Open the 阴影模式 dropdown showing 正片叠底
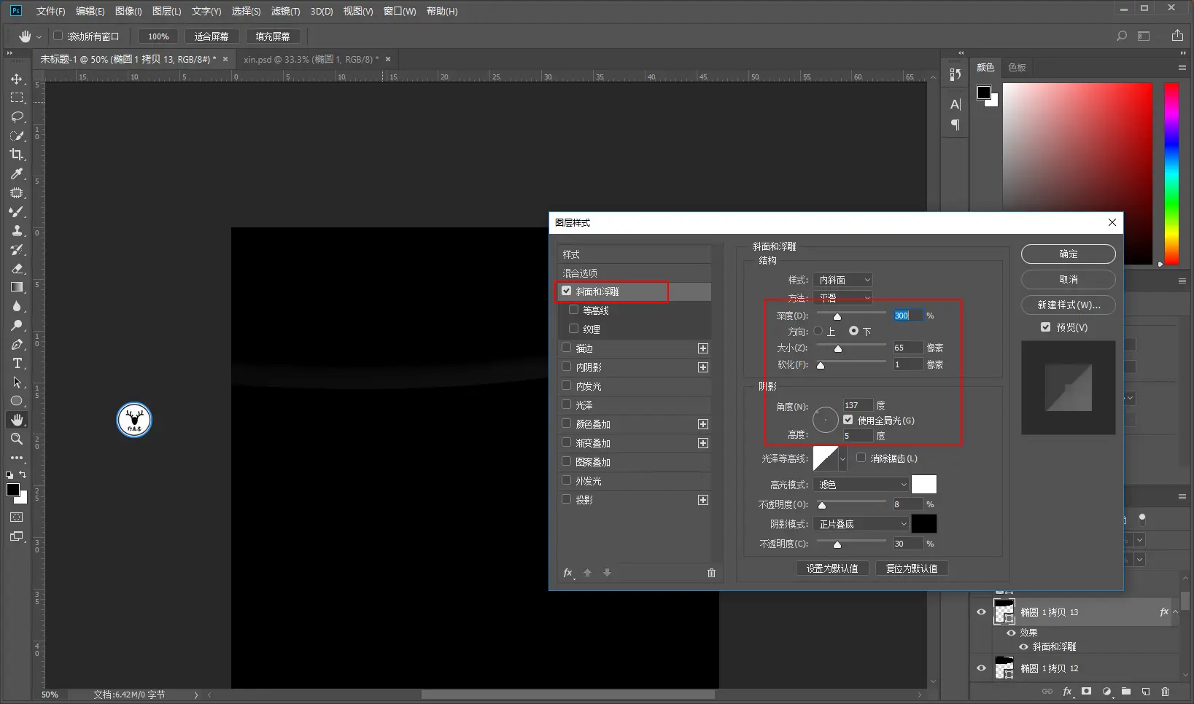 pos(861,524)
